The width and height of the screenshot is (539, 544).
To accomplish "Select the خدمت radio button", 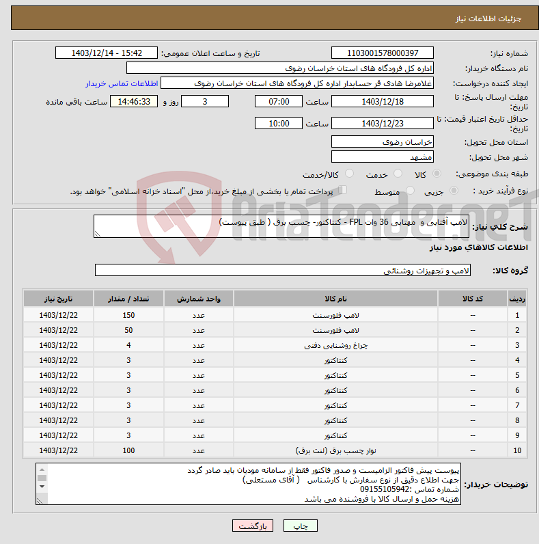I will pyautogui.click(x=398, y=174).
